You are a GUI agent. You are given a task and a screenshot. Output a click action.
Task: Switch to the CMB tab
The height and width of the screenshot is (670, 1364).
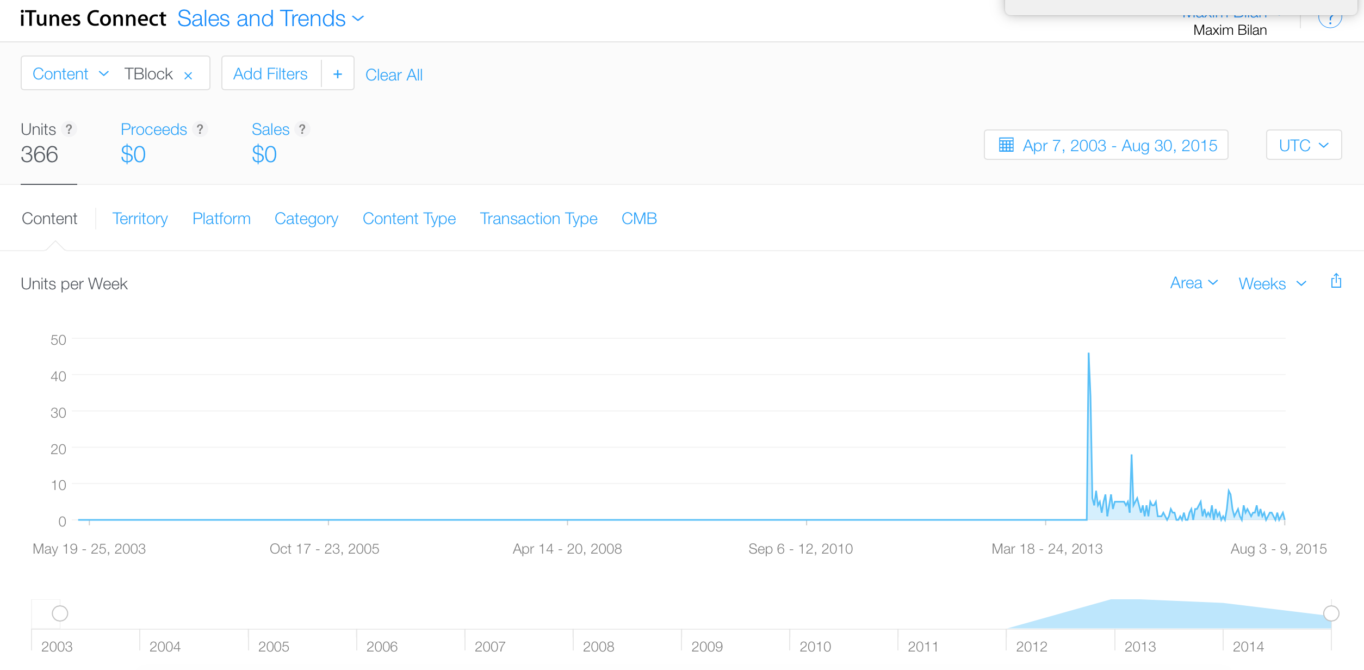(639, 219)
